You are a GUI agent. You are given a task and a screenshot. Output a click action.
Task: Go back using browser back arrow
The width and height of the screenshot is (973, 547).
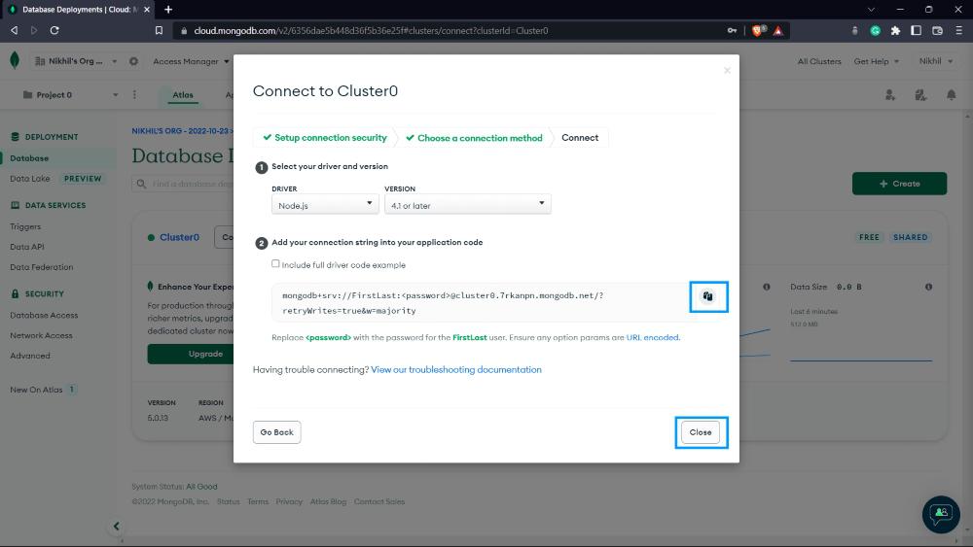click(x=14, y=30)
